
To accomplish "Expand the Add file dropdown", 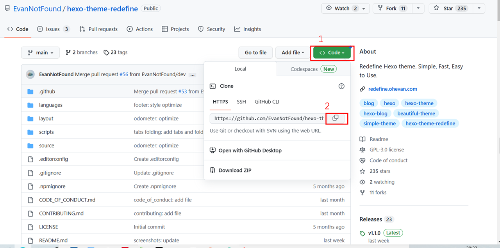I will pos(293,52).
